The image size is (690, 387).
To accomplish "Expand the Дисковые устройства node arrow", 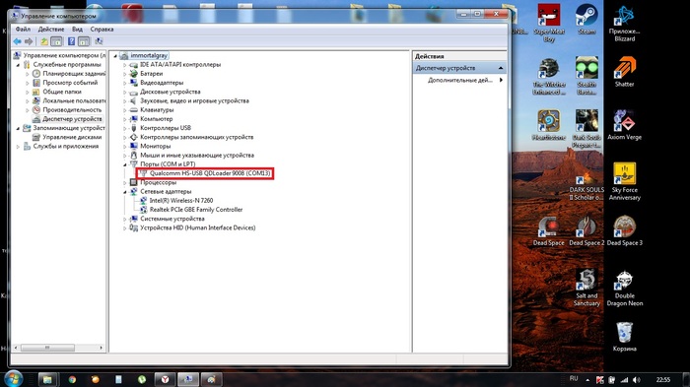I will (124, 92).
